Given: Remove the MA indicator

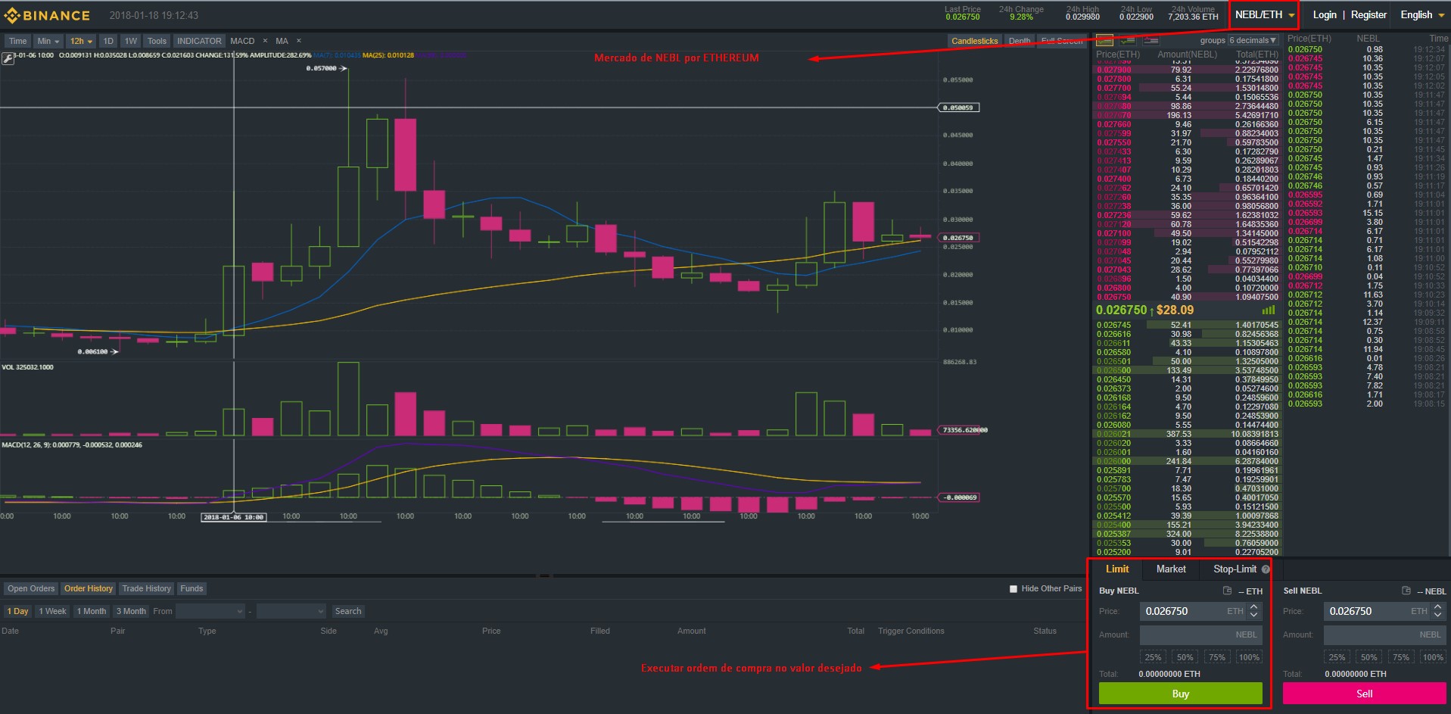Looking at the screenshot, I should click(x=298, y=41).
